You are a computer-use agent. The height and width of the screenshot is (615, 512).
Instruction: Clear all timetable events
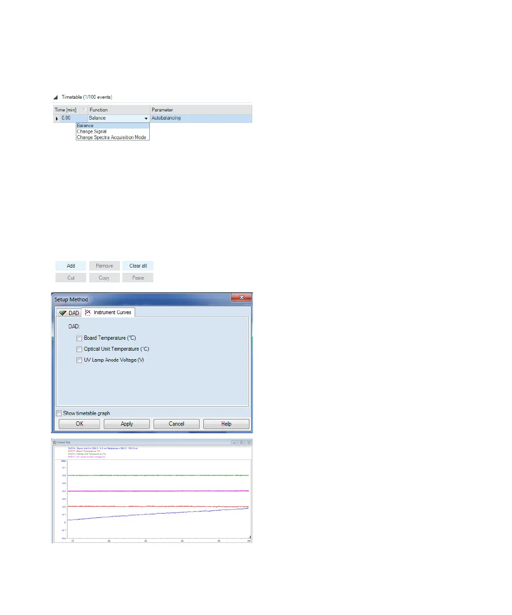[x=138, y=266]
